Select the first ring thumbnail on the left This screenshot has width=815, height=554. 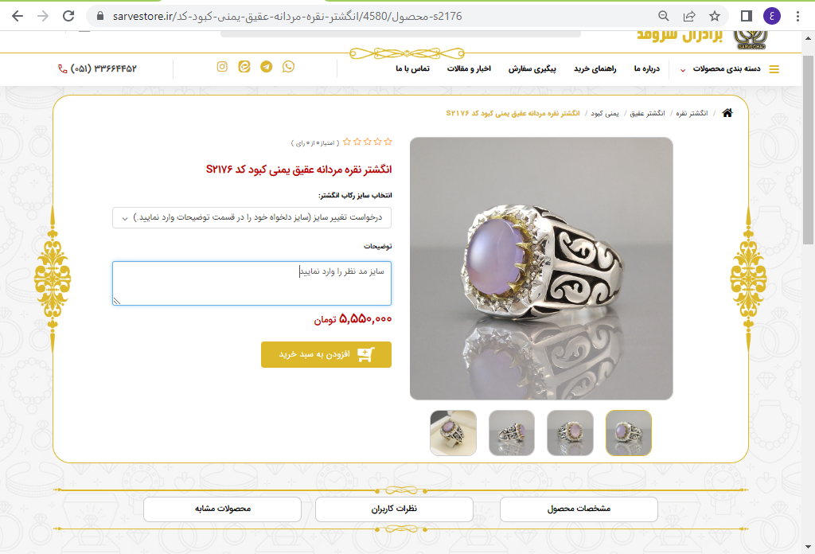click(x=453, y=433)
